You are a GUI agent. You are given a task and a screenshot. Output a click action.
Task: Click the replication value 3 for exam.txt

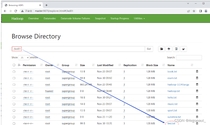[x=124, y=78]
